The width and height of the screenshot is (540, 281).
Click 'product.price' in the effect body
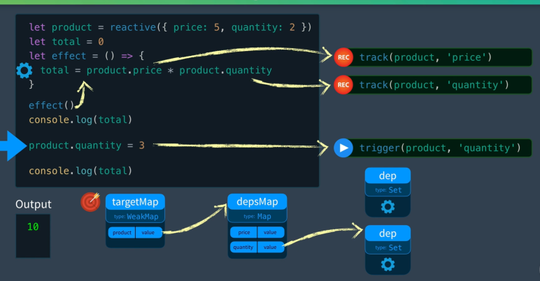click(124, 70)
